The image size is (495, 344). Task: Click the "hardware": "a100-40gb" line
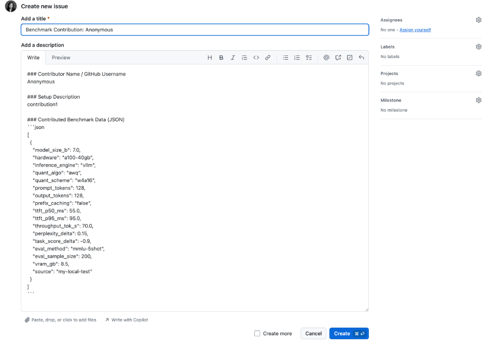(63, 157)
